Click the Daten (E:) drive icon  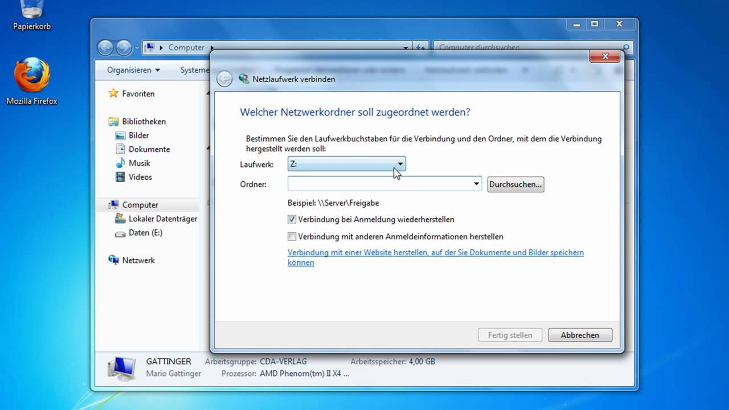(120, 233)
